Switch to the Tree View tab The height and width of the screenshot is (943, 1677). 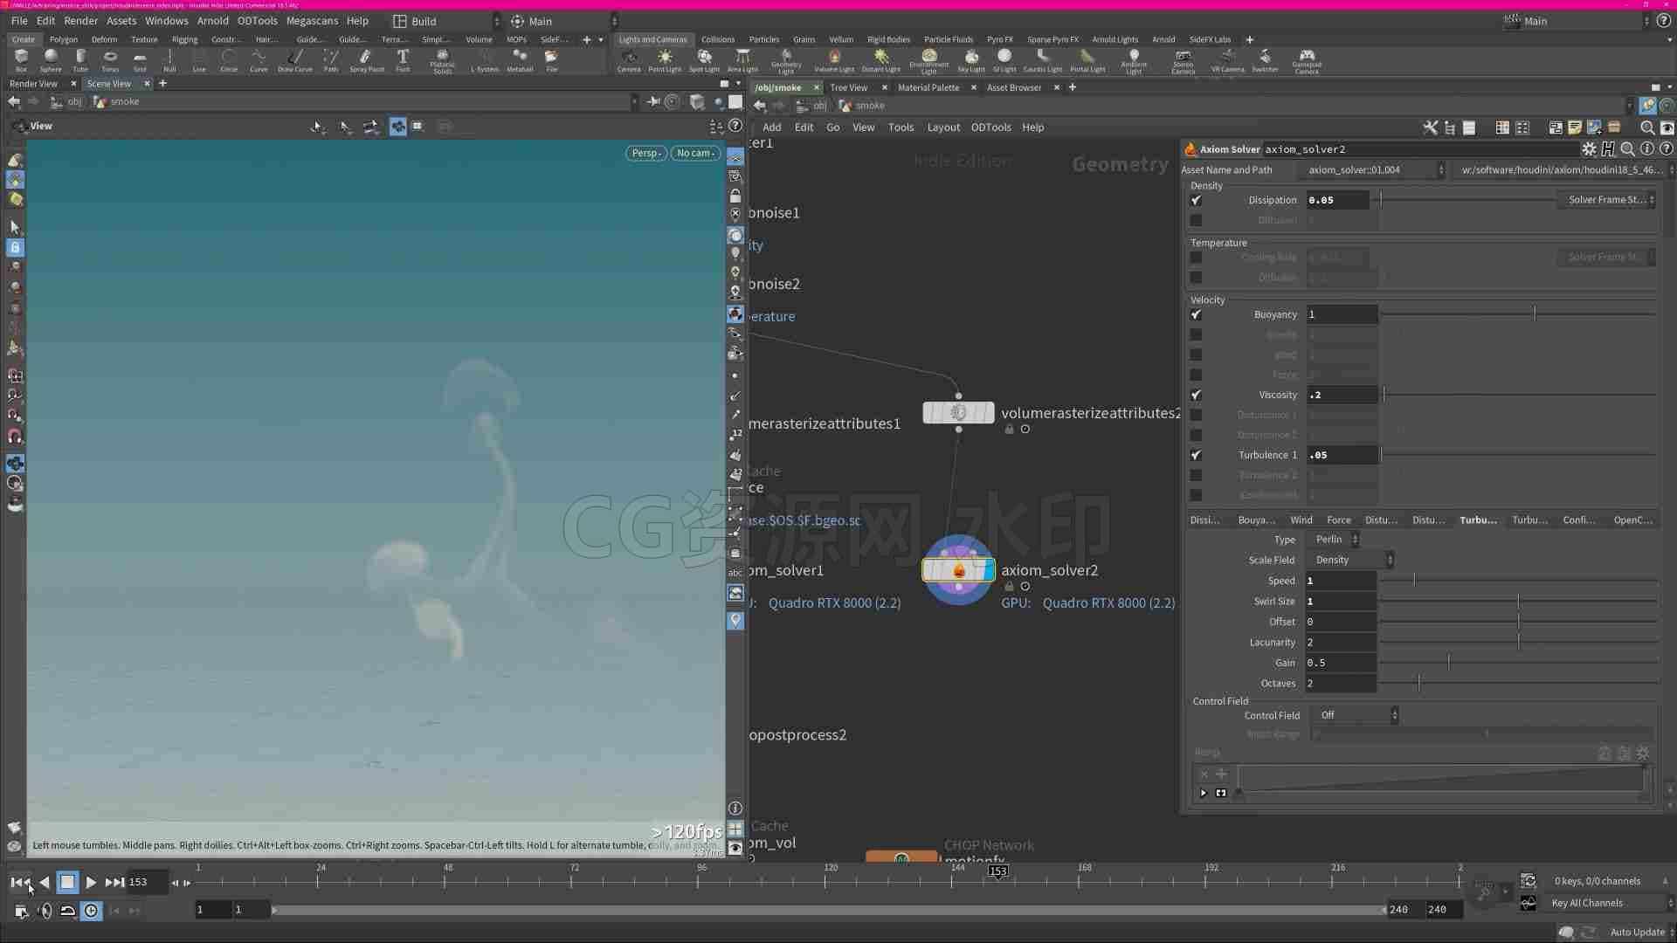848,87
